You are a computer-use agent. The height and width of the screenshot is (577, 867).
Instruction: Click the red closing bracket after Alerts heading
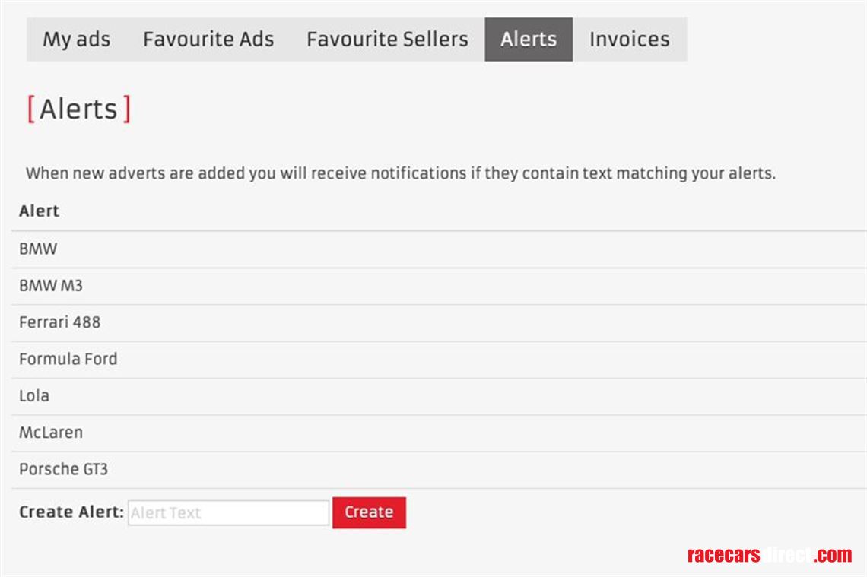(127, 109)
